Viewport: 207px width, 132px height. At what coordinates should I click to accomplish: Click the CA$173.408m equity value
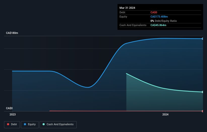[x=159, y=17]
